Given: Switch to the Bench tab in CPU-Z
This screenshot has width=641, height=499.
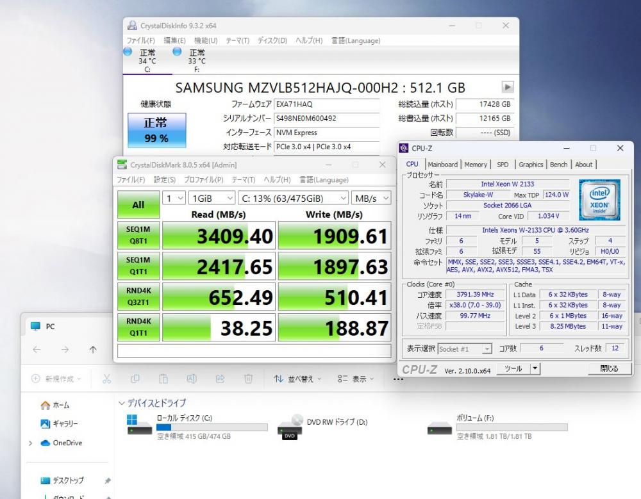Looking at the screenshot, I should 558,164.
